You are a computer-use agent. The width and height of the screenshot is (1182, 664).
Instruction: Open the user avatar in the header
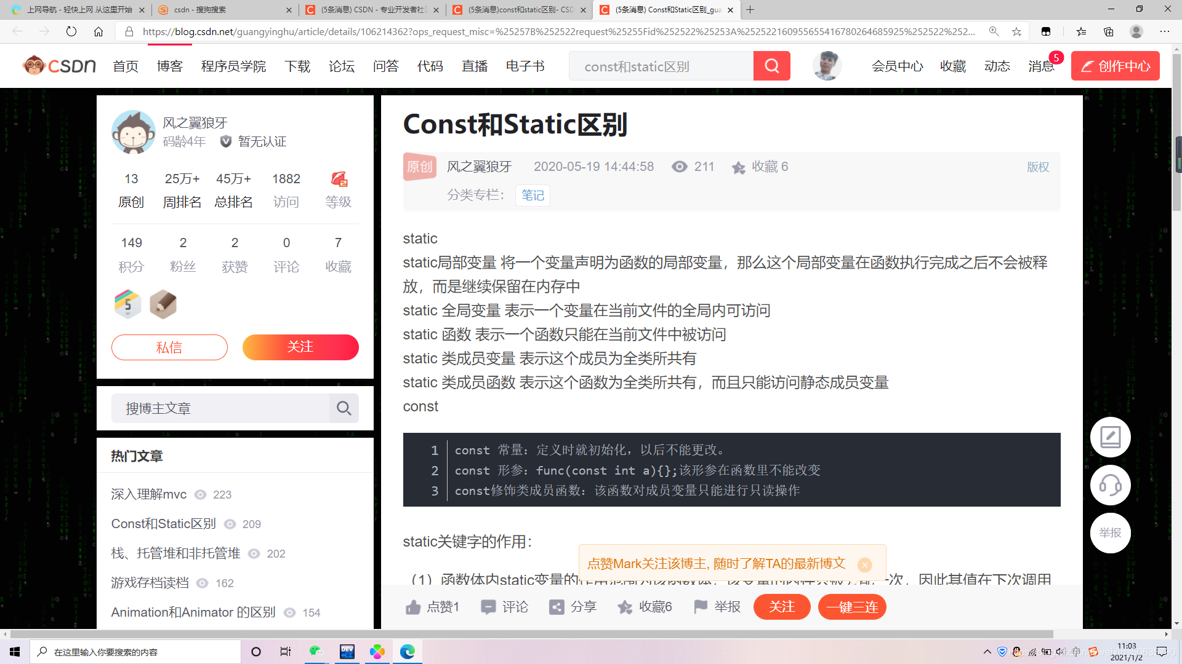coord(827,66)
